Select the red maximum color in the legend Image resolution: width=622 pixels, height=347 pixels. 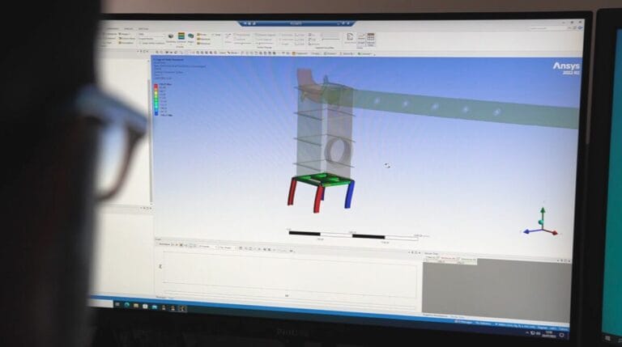pyautogui.click(x=155, y=84)
